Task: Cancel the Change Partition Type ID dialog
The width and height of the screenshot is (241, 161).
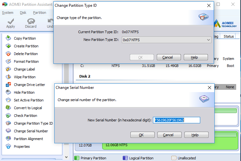Action: coord(169,57)
